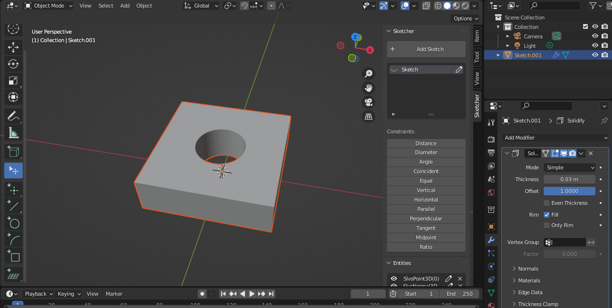Open the Object menu in viewport header
The width and height of the screenshot is (612, 308).
(x=144, y=6)
